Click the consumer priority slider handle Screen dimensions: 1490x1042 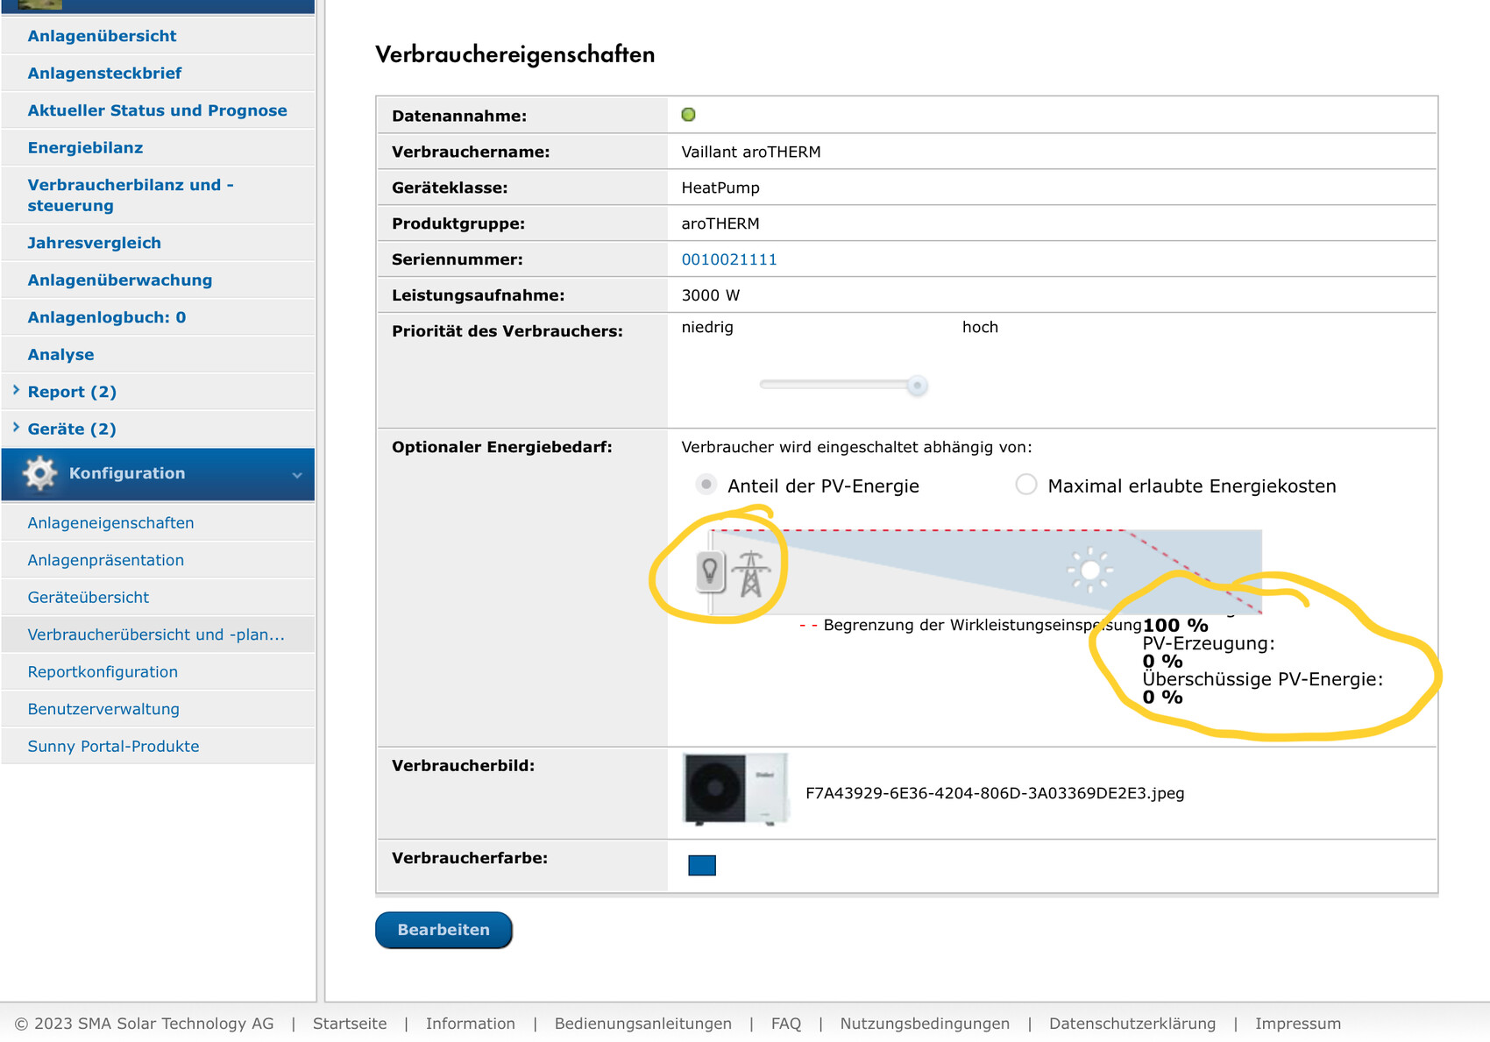tap(917, 386)
